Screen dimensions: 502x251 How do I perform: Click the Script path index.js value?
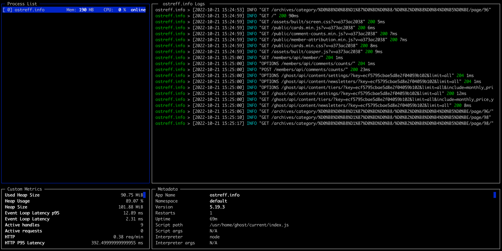click(x=249, y=225)
